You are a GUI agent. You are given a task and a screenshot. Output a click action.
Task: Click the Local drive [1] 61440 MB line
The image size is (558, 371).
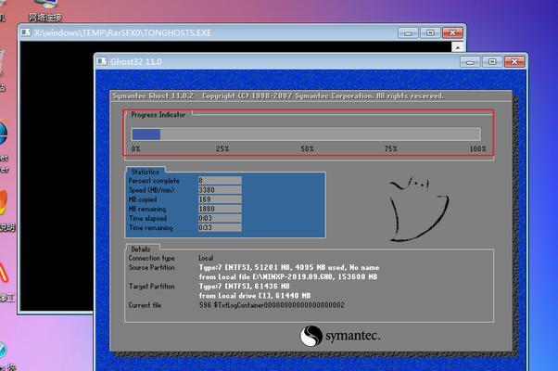[255, 296]
